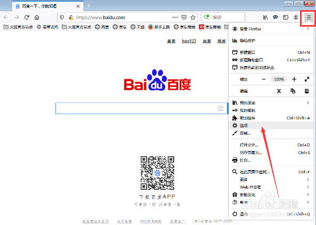
Task: Choose save page as Ctrl+S item
Action: coord(271,152)
